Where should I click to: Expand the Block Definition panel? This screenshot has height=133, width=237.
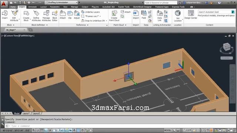[x=40, y=25]
